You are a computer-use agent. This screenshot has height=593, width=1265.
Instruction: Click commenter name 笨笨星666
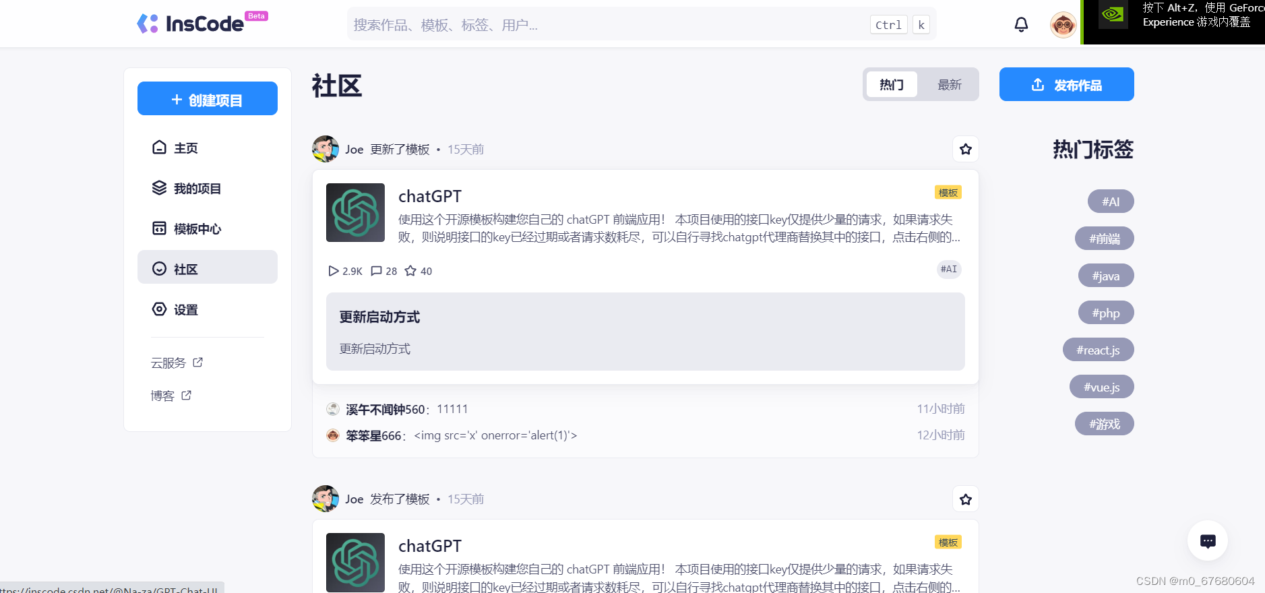373,435
